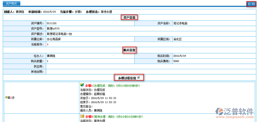Click the red 当前库存 value 1
Screen dimensions: 257x122
coord(48,45)
